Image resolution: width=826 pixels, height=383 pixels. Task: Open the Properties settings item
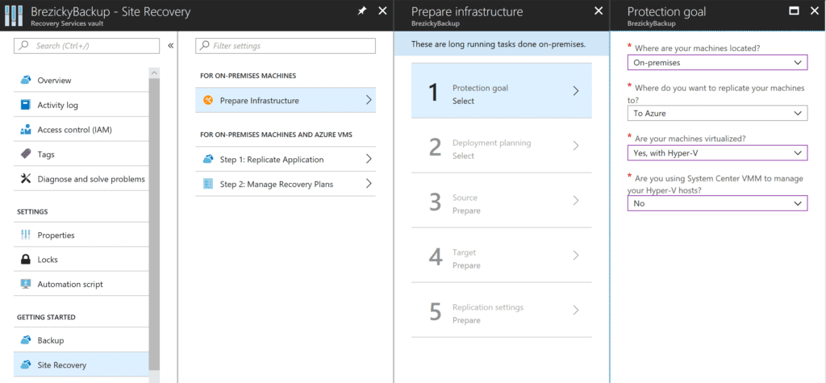[x=81, y=235]
